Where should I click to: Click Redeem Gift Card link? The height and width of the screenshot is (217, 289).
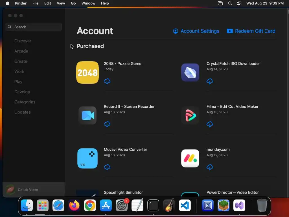pos(251,31)
